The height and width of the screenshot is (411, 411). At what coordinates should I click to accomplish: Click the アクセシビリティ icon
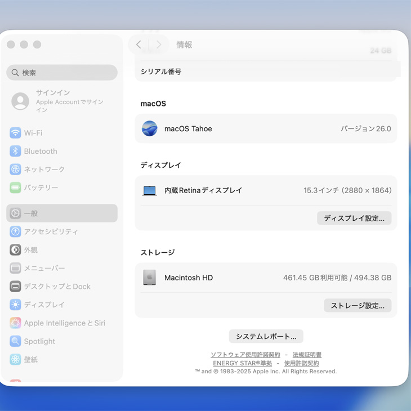coord(15,231)
